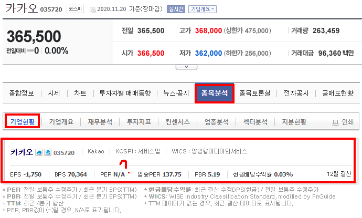Open the 공매도현황 tab
The width and height of the screenshot is (362, 218).
(338, 93)
